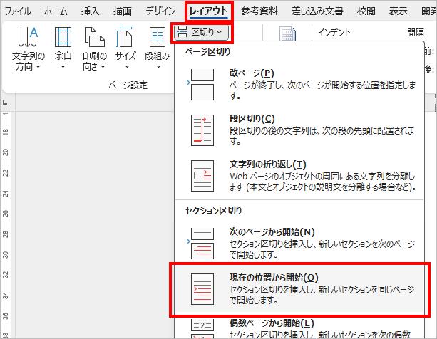Switch to the 描画 tab
Image resolution: width=437 pixels, height=339 pixels.
click(x=123, y=11)
